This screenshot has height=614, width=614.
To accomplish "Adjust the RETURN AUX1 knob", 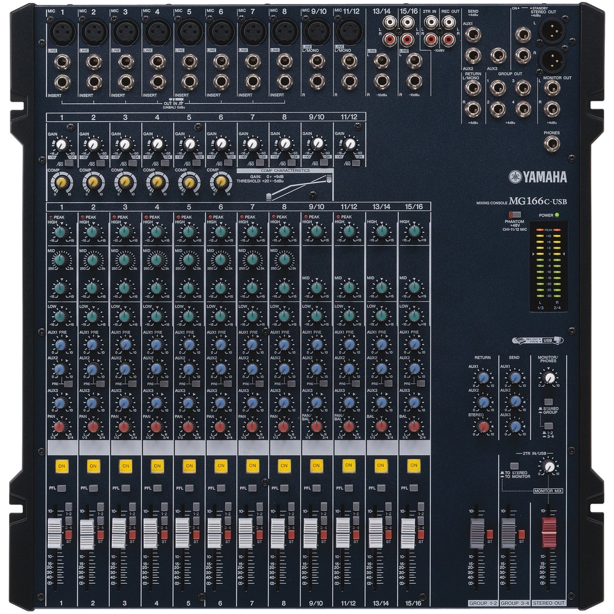I will tap(484, 378).
